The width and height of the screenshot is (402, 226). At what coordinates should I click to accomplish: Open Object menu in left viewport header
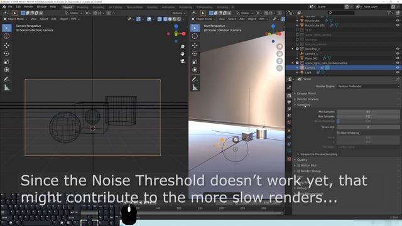(x=63, y=19)
